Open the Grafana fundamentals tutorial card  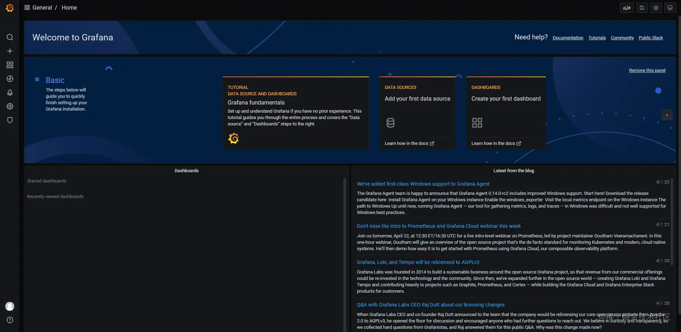pos(295,113)
